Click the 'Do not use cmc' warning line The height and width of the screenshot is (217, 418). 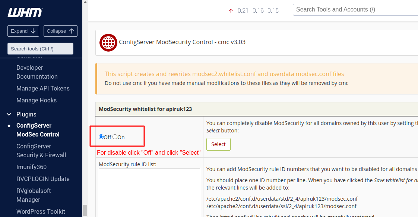tap(227, 83)
